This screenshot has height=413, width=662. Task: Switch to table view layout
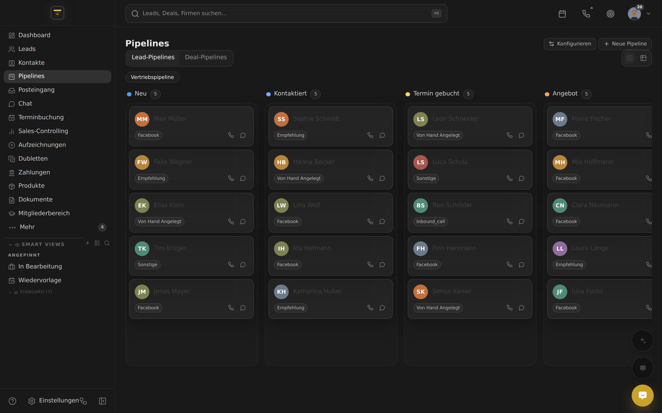point(643,58)
